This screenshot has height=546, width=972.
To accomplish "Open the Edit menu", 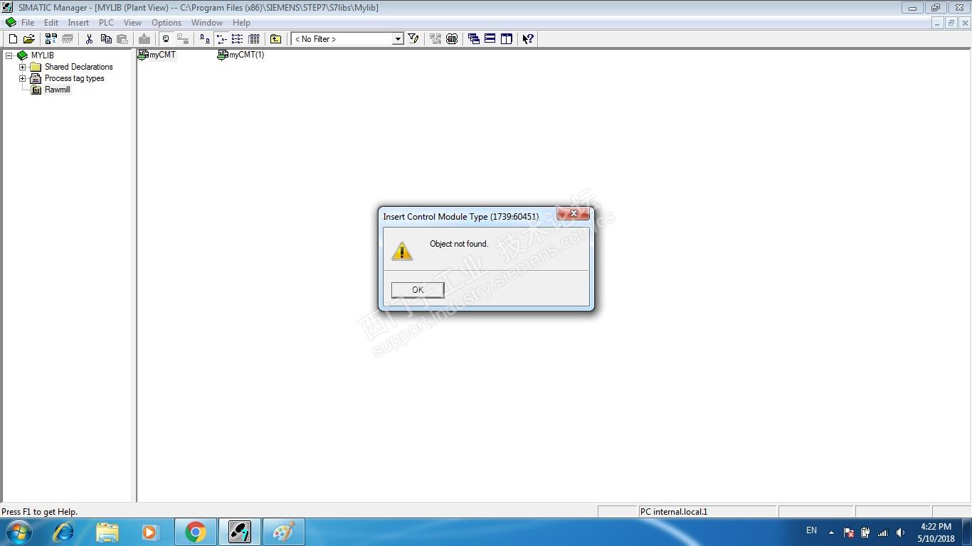I will coord(51,23).
